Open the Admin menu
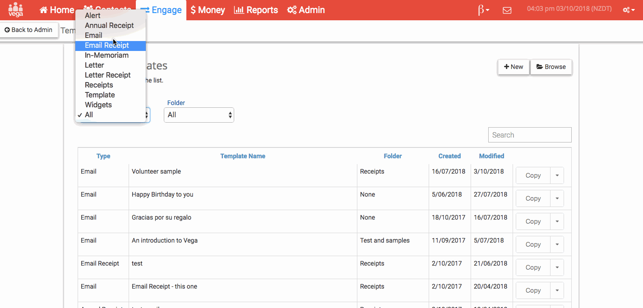 click(x=306, y=10)
